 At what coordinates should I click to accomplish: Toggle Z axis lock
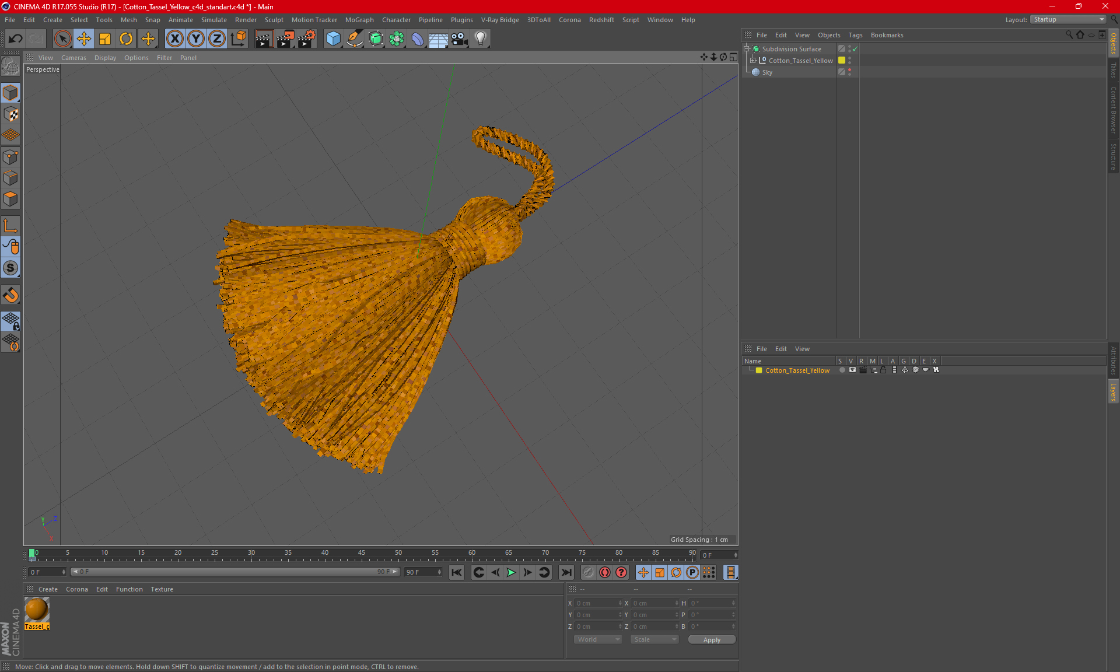click(x=217, y=38)
